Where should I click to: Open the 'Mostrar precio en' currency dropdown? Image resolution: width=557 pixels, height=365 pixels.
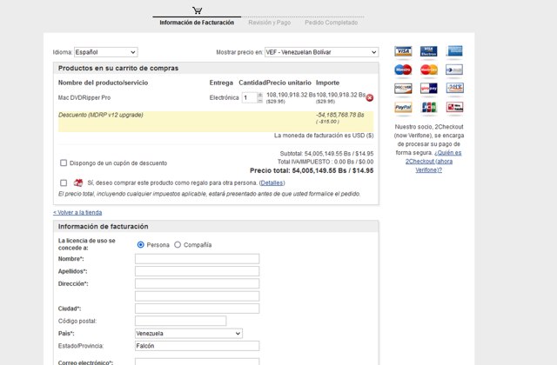tap(321, 52)
